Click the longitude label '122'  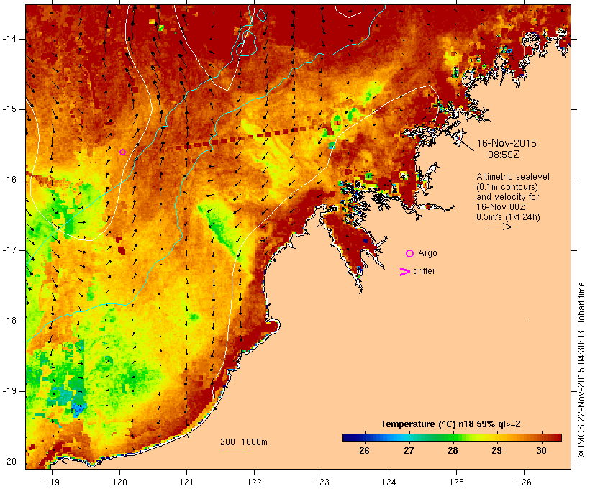[255, 483]
